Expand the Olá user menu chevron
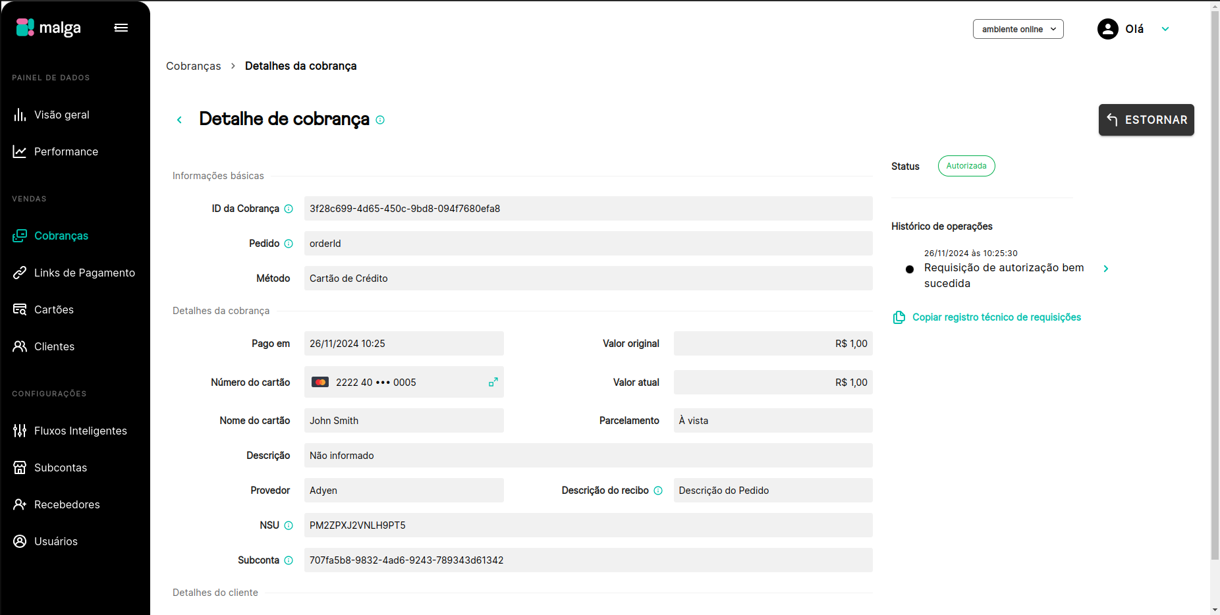The image size is (1220, 615). [x=1165, y=29]
